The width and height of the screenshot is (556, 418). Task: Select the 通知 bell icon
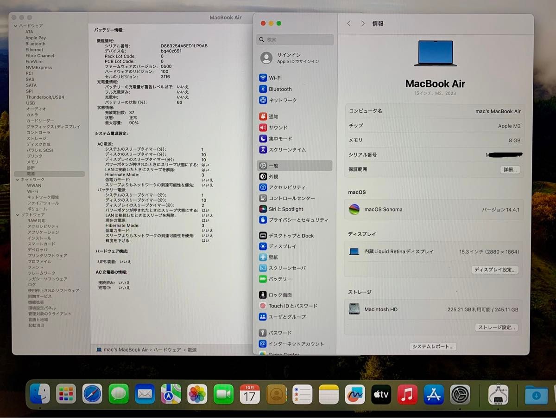tap(263, 116)
